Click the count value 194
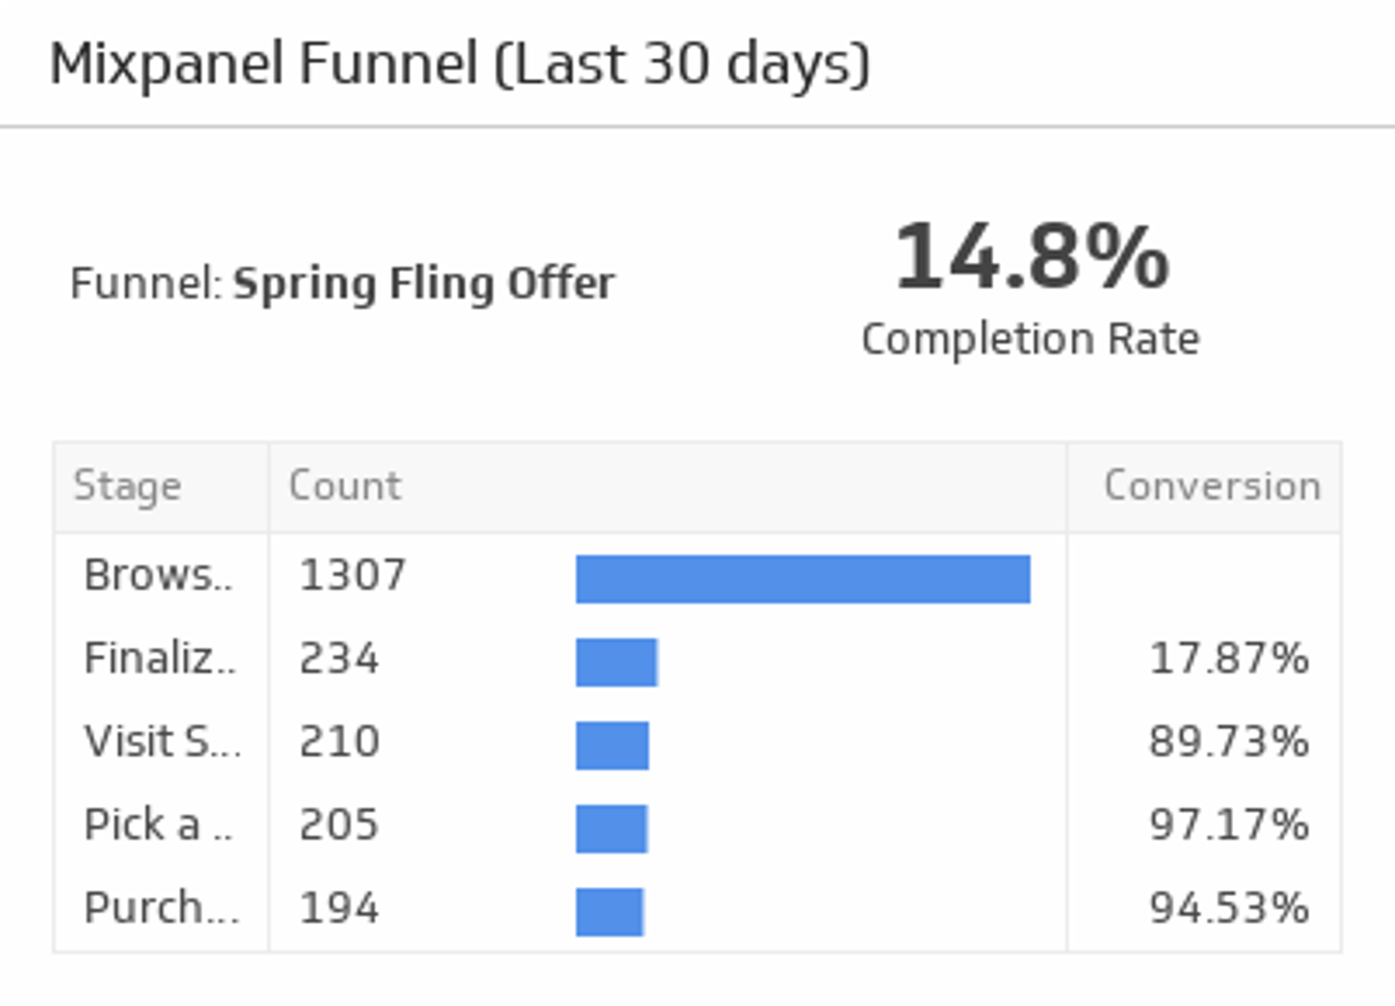This screenshot has height=1006, width=1395. pos(339,908)
